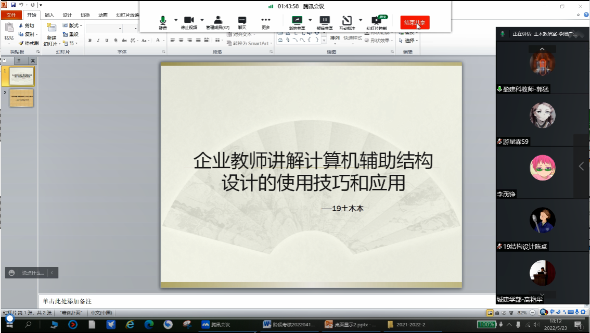Open the meeting chat icon

pos(242,21)
